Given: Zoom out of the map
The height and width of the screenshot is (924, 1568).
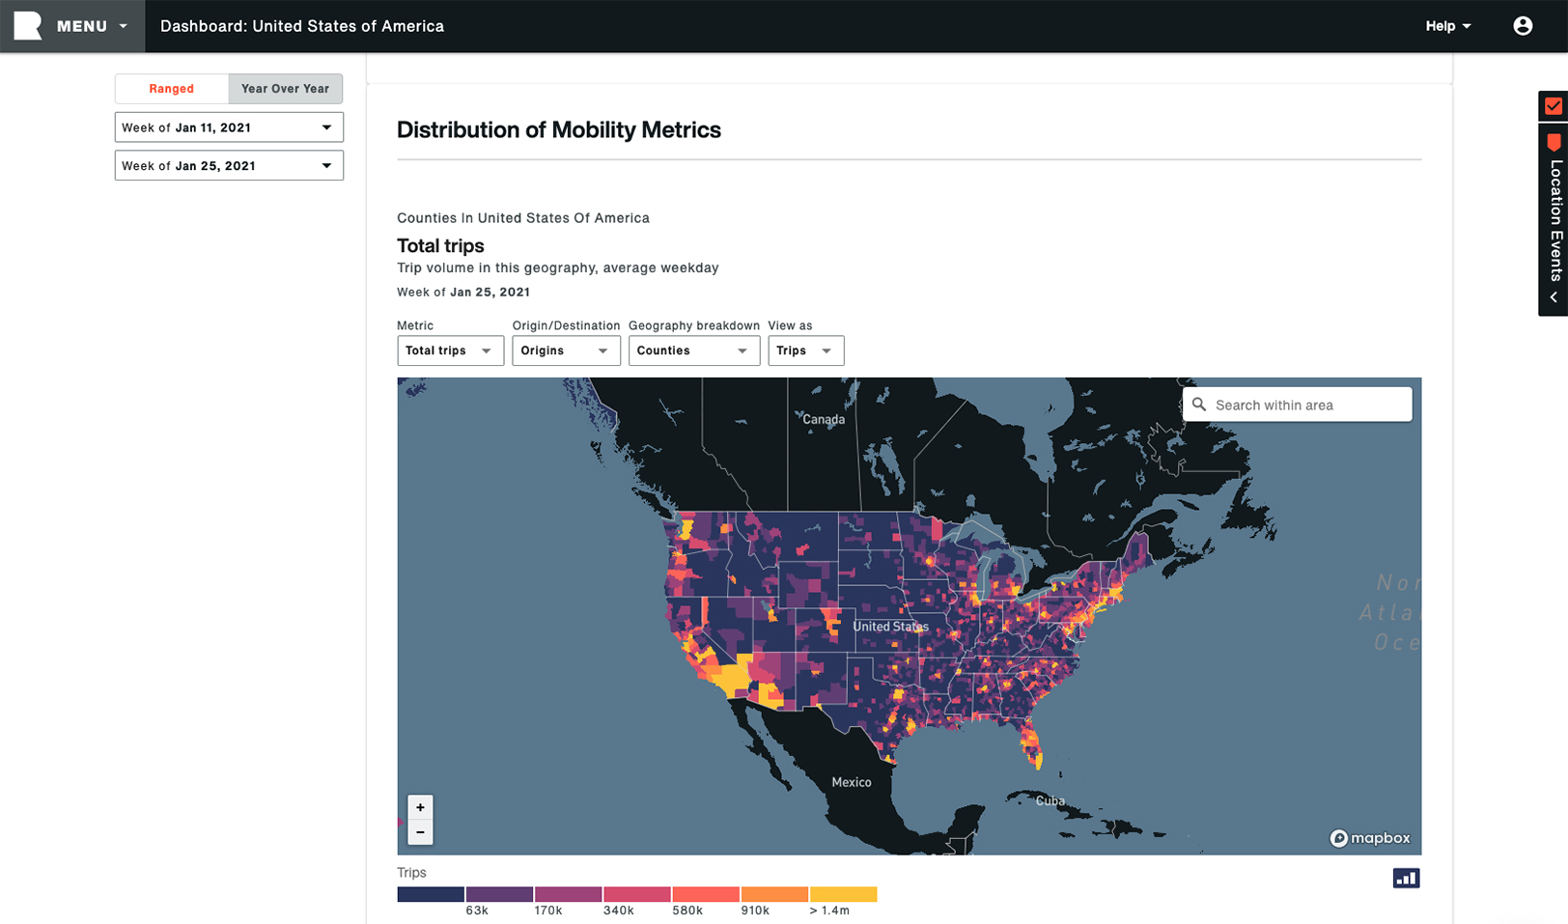Looking at the screenshot, I should tap(420, 832).
